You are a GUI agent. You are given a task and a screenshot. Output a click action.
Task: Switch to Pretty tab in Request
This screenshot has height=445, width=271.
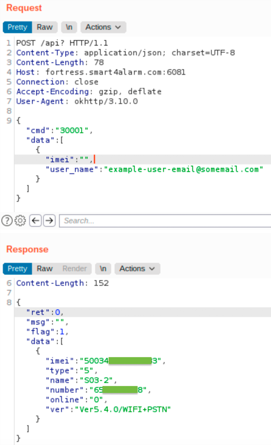point(17,27)
